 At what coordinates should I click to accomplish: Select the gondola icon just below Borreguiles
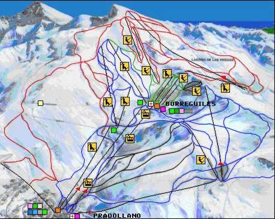145,114
